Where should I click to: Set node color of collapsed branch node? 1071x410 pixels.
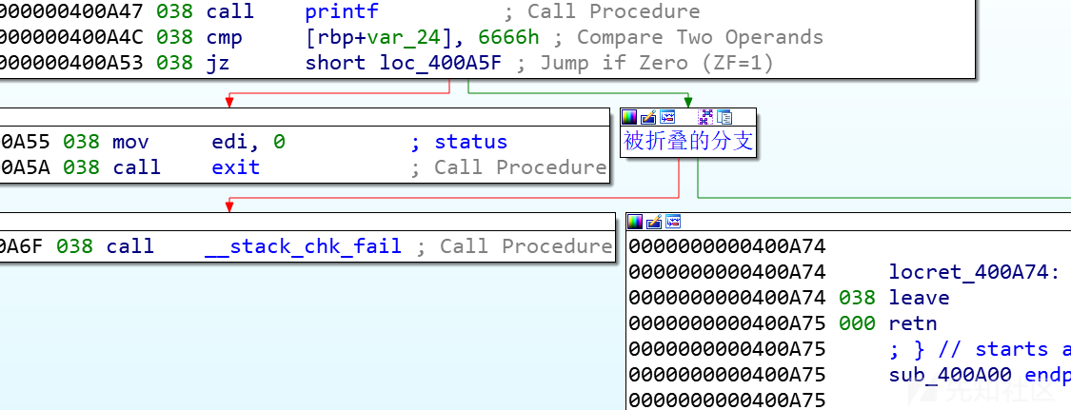click(629, 117)
